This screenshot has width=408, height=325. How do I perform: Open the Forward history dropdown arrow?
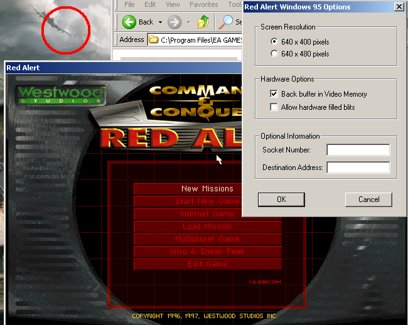tap(189, 23)
